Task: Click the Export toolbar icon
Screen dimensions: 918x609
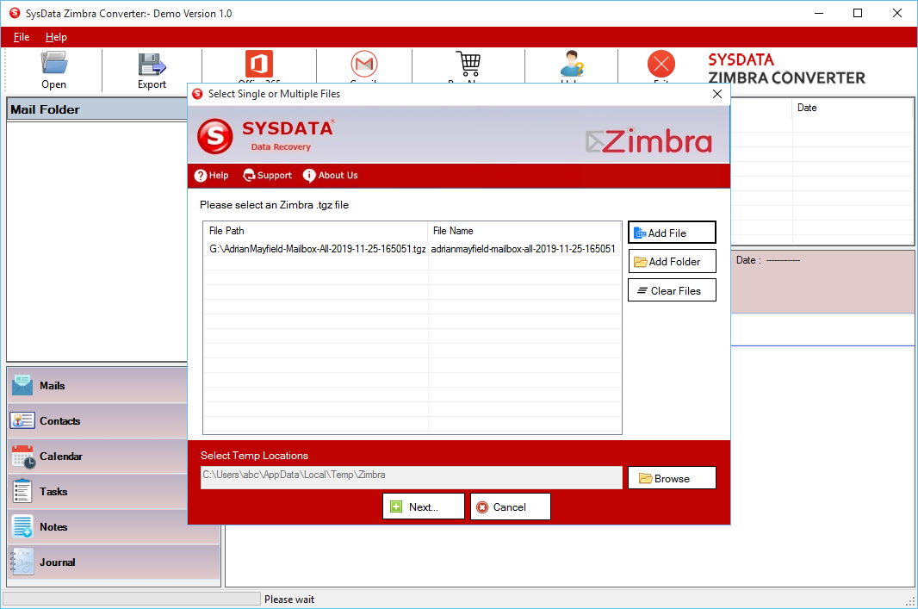Action: point(152,65)
